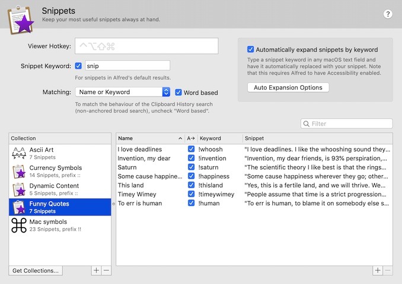The image size is (402, 284).
Task: Select the Dynamic Content collection
Action: click(x=60, y=189)
